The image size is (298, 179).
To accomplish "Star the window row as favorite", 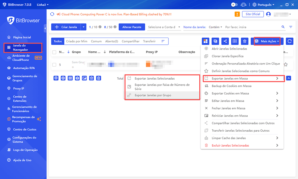I will tap(285, 64).
